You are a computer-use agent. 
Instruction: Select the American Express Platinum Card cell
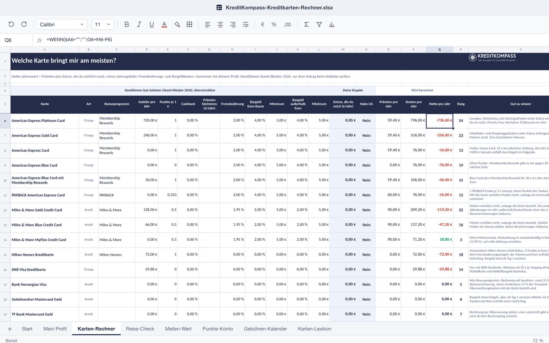pyautogui.click(x=45, y=121)
